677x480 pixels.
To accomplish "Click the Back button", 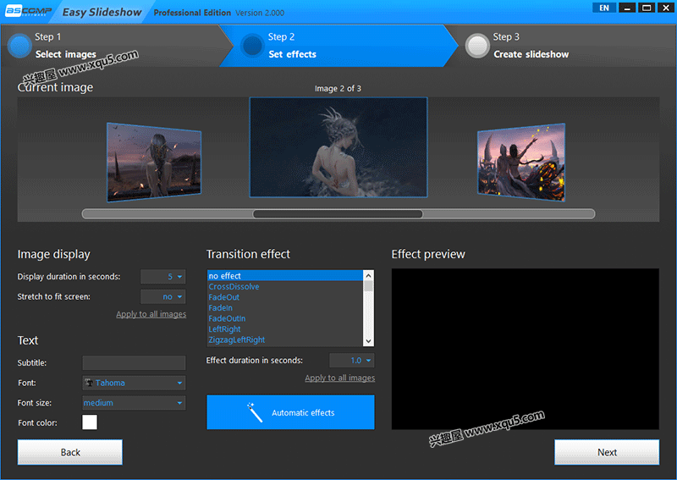I will [70, 452].
